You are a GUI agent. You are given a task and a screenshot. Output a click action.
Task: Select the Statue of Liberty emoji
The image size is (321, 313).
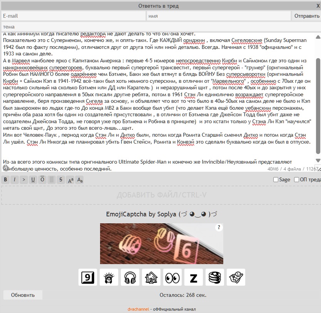click(x=109, y=277)
